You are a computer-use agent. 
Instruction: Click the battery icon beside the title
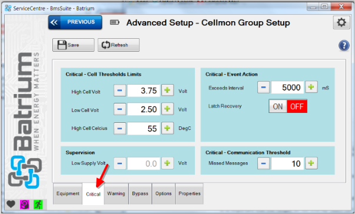pyautogui.click(x=115, y=22)
